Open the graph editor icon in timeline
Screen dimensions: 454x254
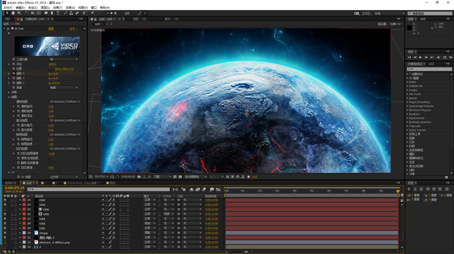pos(218,190)
